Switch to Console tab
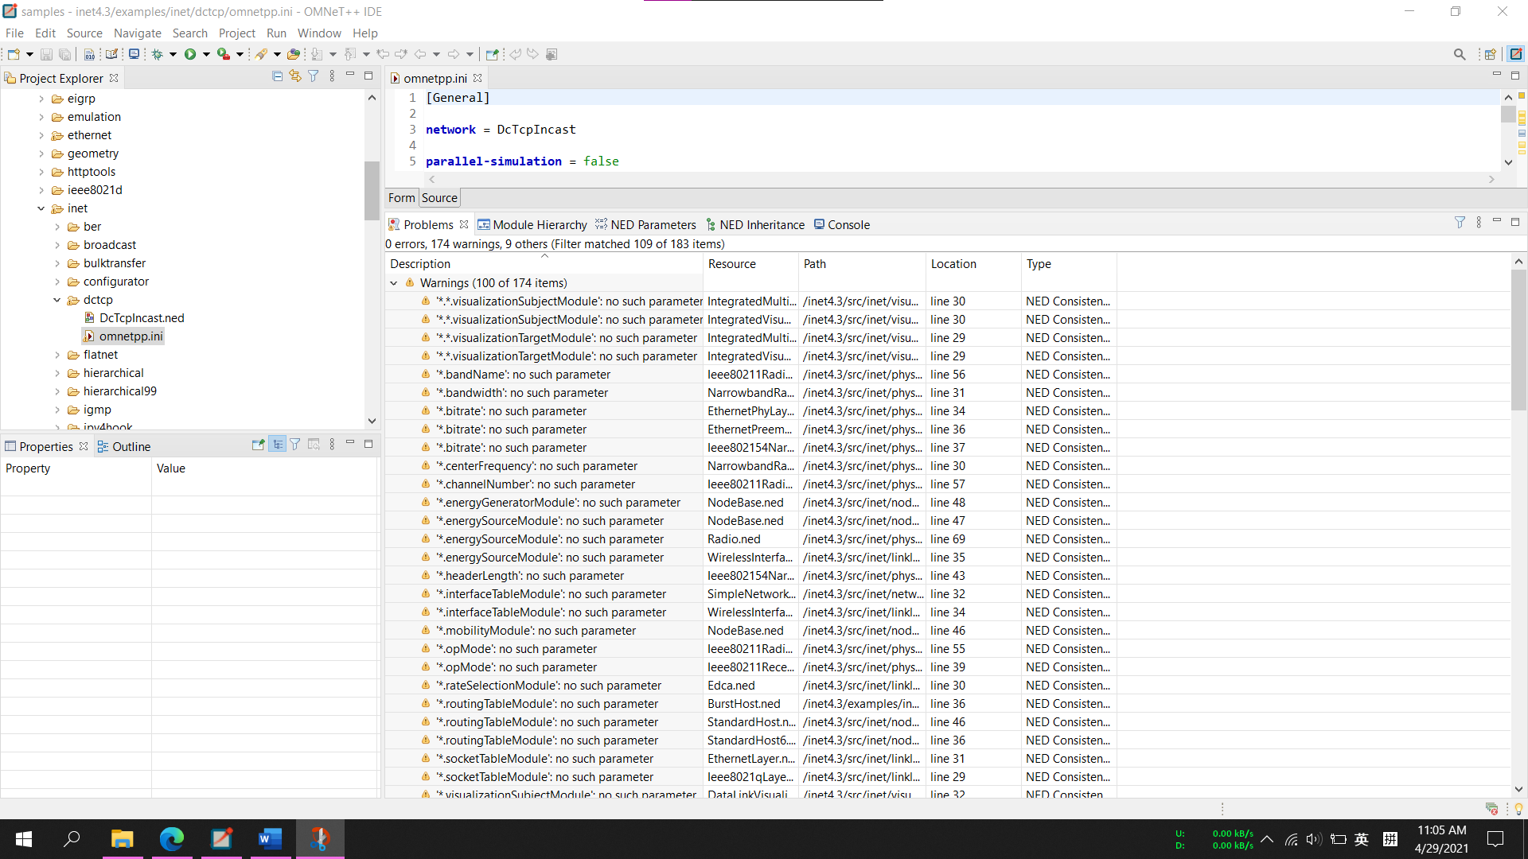Screen dimensions: 1528x859 (841, 225)
